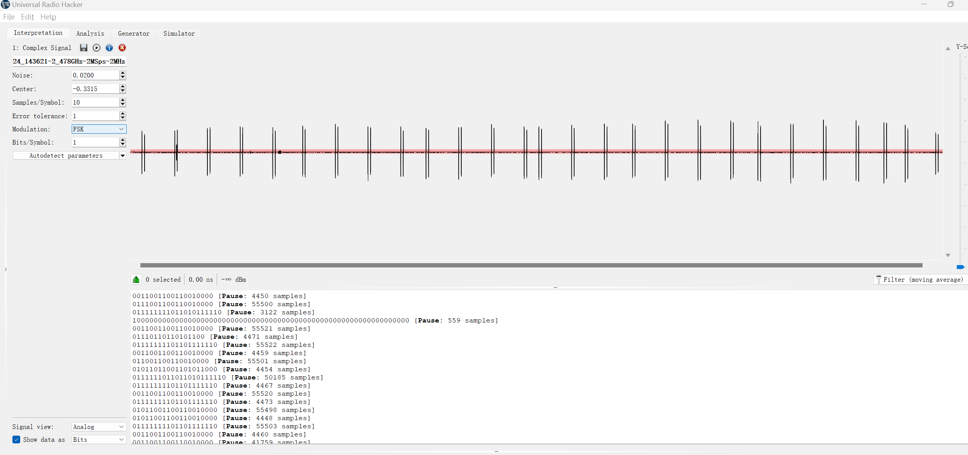Decrease Bits/Symbol with down arrow

(123, 145)
